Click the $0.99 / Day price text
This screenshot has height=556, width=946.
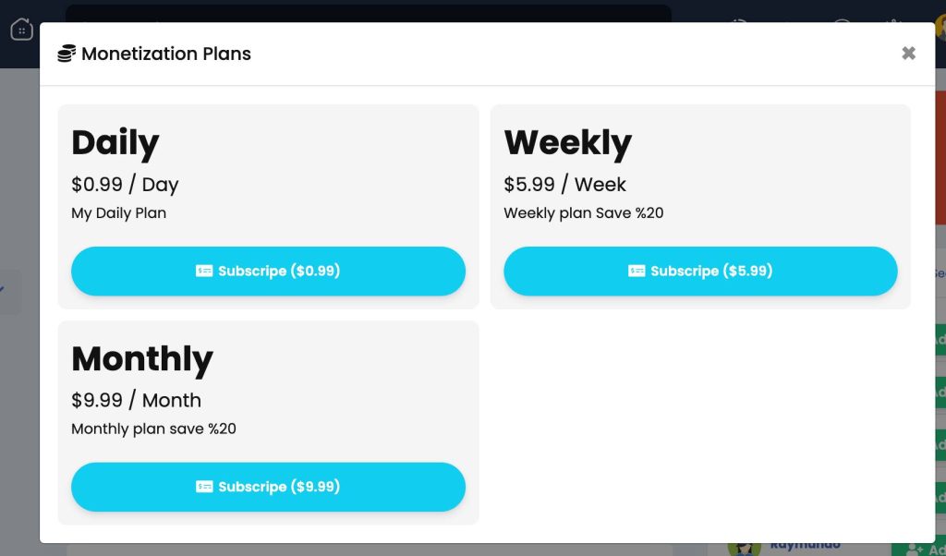(125, 185)
